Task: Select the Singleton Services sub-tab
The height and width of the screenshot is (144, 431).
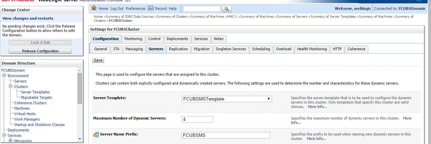Action: click(231, 49)
